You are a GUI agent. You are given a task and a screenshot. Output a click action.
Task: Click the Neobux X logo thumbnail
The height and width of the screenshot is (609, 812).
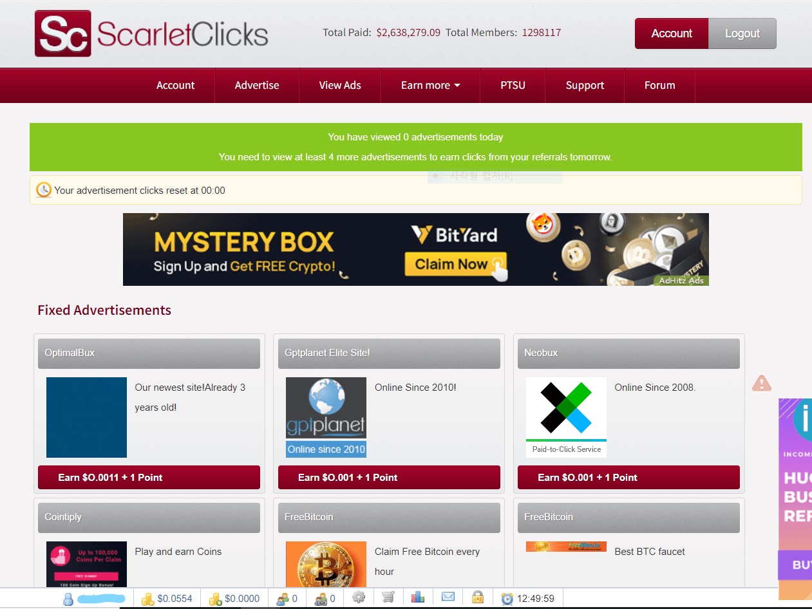pos(566,417)
